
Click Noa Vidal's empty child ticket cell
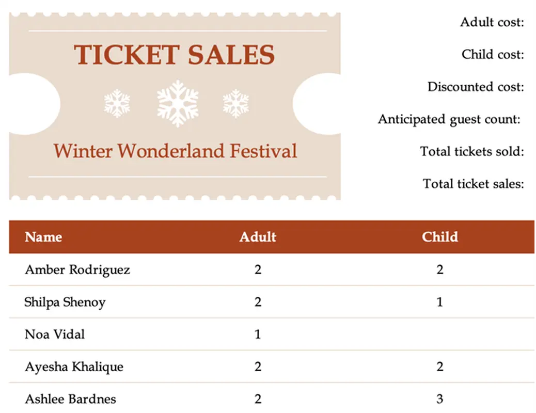click(440, 335)
